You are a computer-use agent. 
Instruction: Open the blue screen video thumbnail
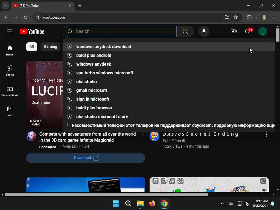(x=86, y=185)
